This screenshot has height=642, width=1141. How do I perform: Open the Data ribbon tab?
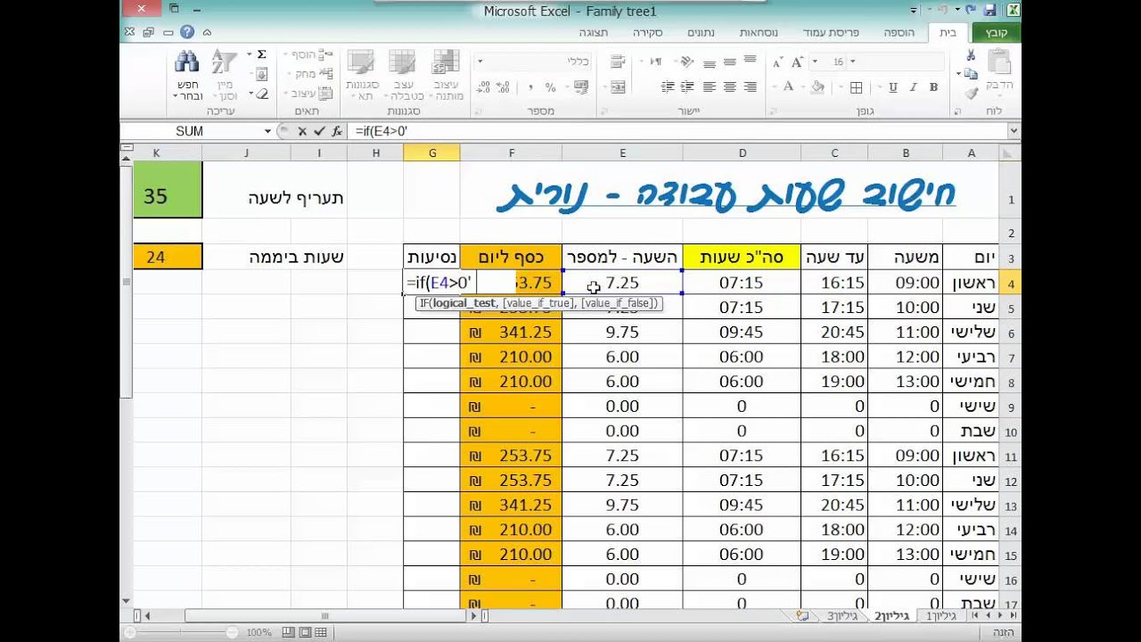701,32
